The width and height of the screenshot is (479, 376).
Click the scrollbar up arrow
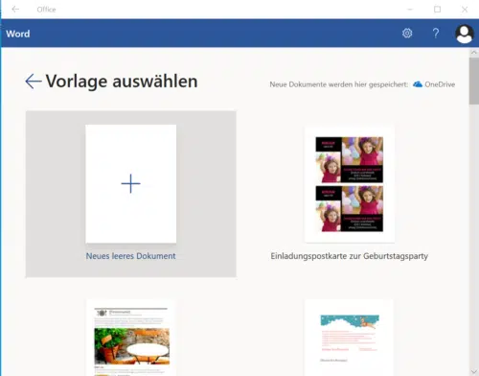pyautogui.click(x=474, y=52)
